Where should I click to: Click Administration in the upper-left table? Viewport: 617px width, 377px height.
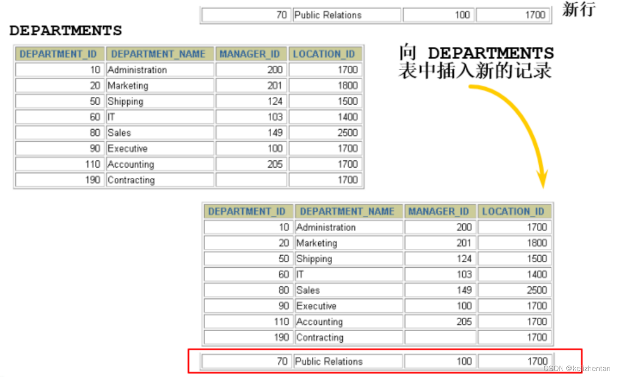137,70
